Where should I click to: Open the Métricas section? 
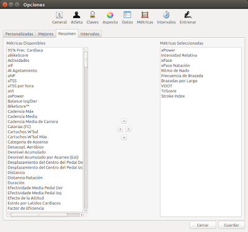145,18
